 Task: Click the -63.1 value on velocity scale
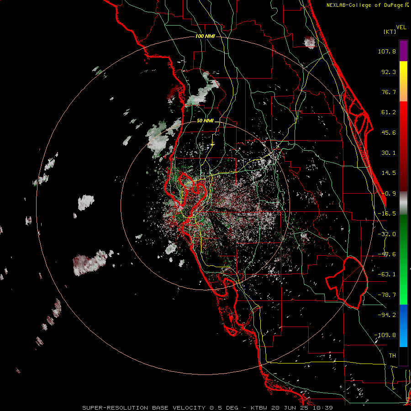[x=387, y=274]
